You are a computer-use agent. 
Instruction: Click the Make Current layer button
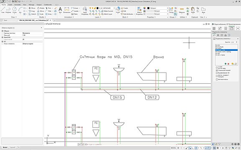tap(107, 11)
